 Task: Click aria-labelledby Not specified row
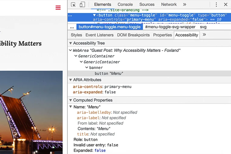tap(107, 112)
